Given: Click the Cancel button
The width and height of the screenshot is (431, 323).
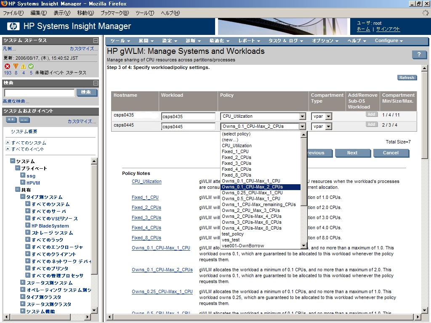Looking at the screenshot, I should [391, 153].
